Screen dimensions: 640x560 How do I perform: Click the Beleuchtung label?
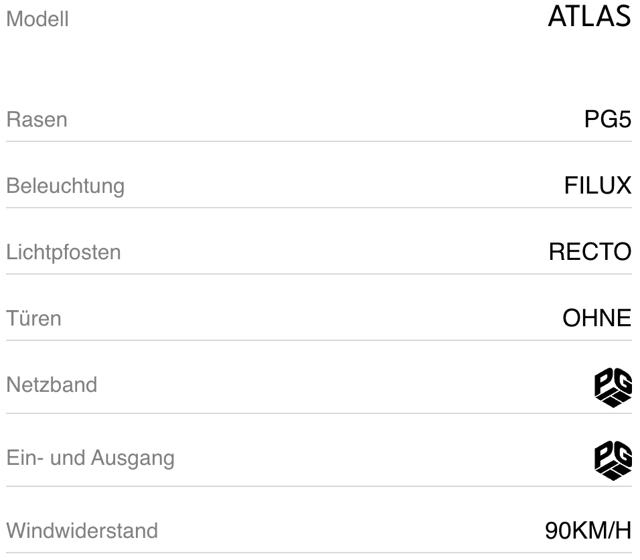click(65, 186)
